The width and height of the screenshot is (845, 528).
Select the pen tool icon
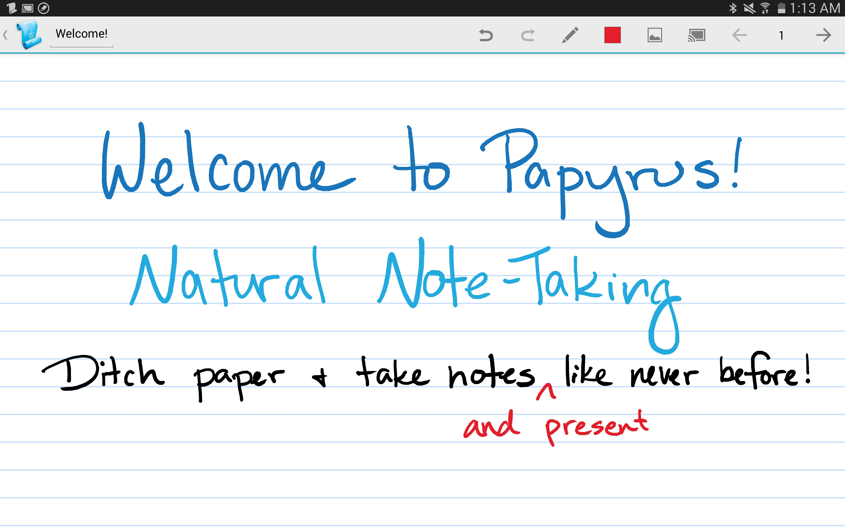tap(570, 35)
